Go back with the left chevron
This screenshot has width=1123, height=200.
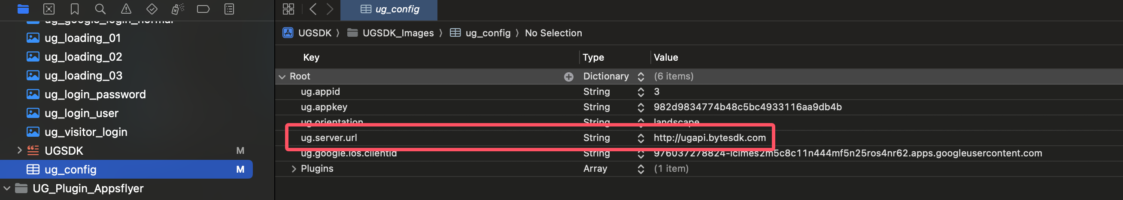[x=313, y=9]
